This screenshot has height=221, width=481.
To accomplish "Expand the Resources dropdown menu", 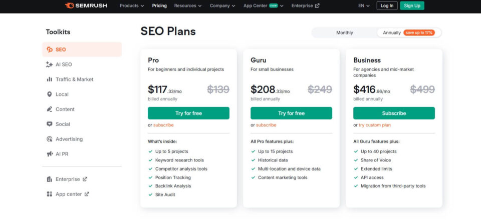I will (188, 5).
